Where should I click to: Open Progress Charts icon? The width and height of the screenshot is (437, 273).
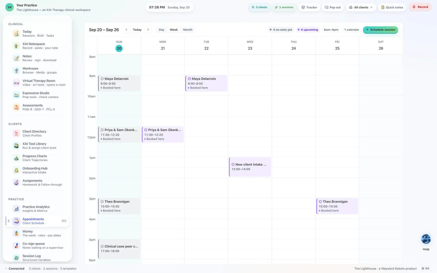click(x=16, y=158)
